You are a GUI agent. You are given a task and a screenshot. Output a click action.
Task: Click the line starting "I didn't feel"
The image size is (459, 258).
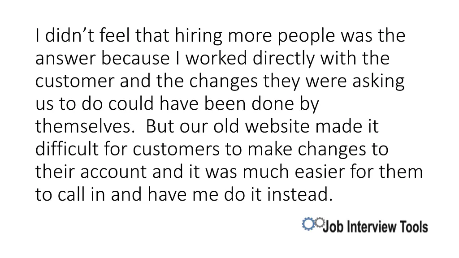pos(220,36)
